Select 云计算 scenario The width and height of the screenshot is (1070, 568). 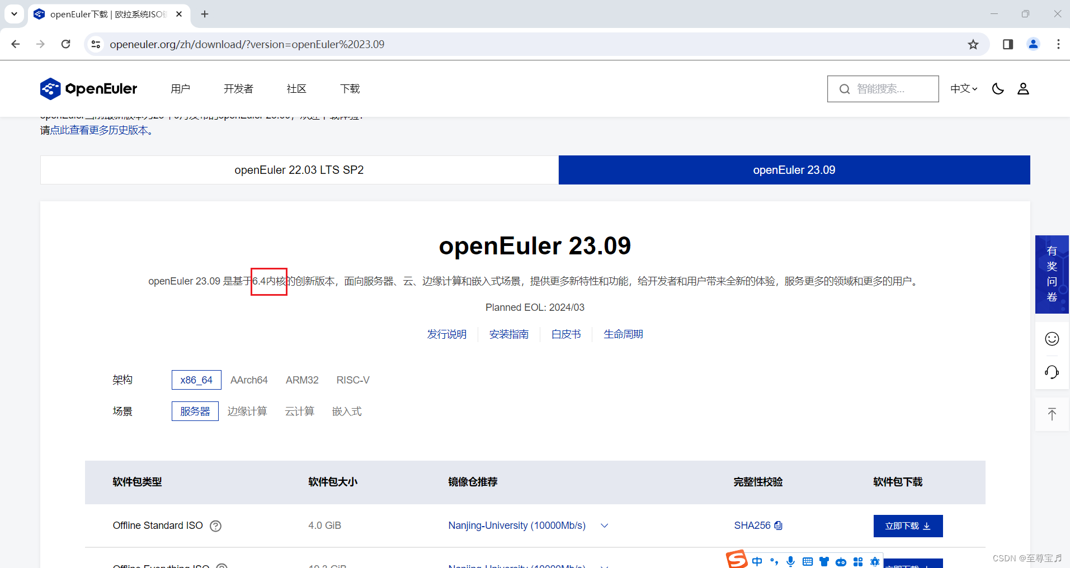(300, 411)
